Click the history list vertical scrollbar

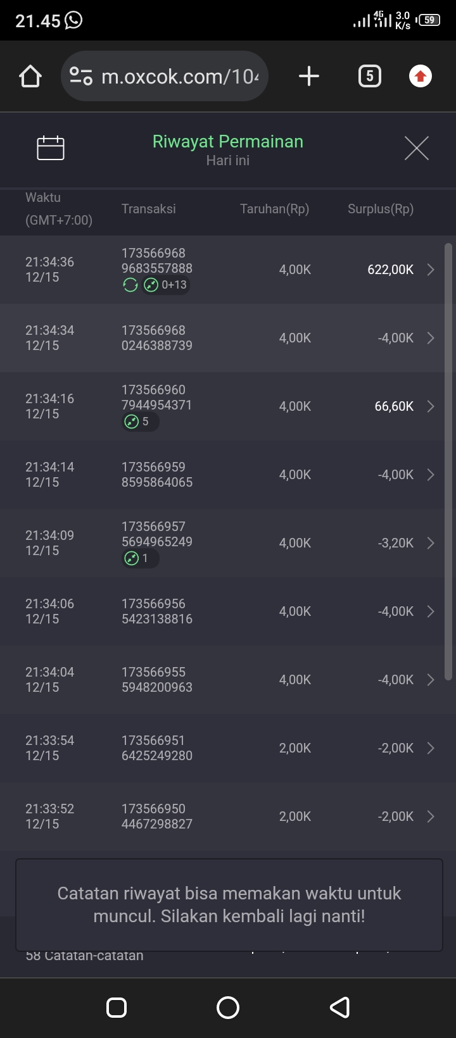point(448,461)
